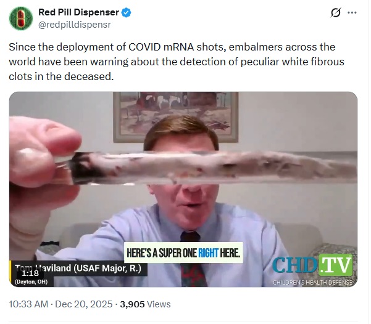This screenshot has width=371, height=324.
Task: Click the Red Pill Dispenser display name
Action: (x=78, y=12)
